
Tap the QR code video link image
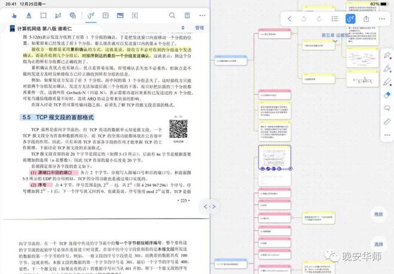pyautogui.click(x=178, y=129)
